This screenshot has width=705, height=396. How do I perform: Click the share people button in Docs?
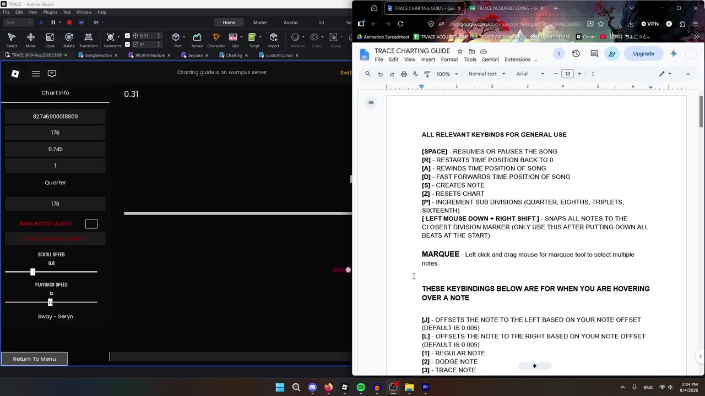pyautogui.click(x=612, y=54)
